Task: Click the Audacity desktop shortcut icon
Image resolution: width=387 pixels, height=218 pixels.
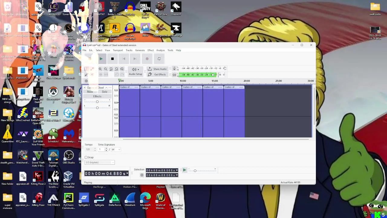Action: click(x=130, y=9)
